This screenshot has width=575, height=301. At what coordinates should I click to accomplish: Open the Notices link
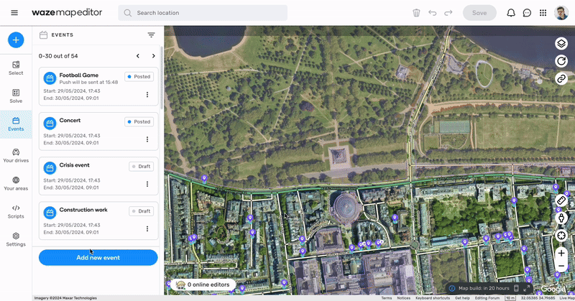pyautogui.click(x=404, y=298)
